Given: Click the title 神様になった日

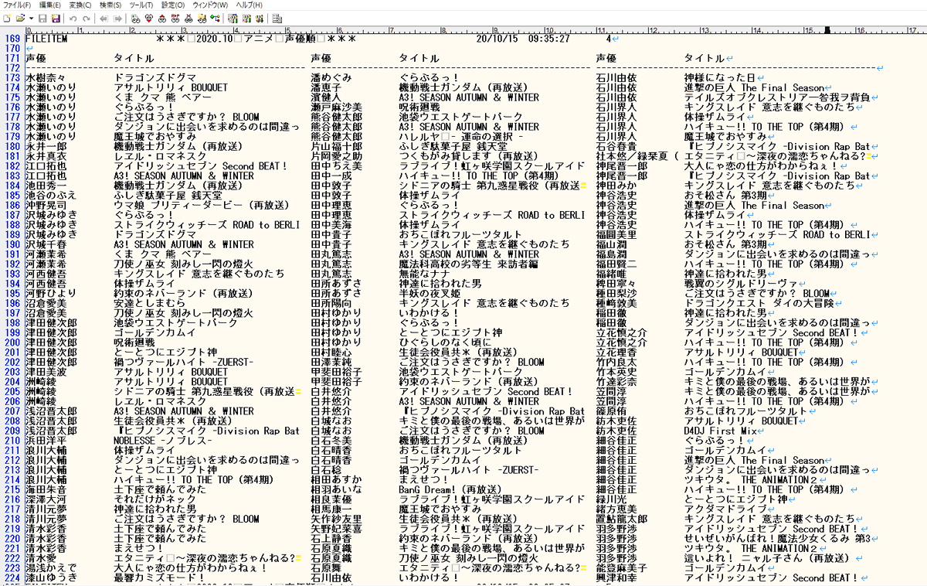Looking at the screenshot, I should click(x=719, y=78).
